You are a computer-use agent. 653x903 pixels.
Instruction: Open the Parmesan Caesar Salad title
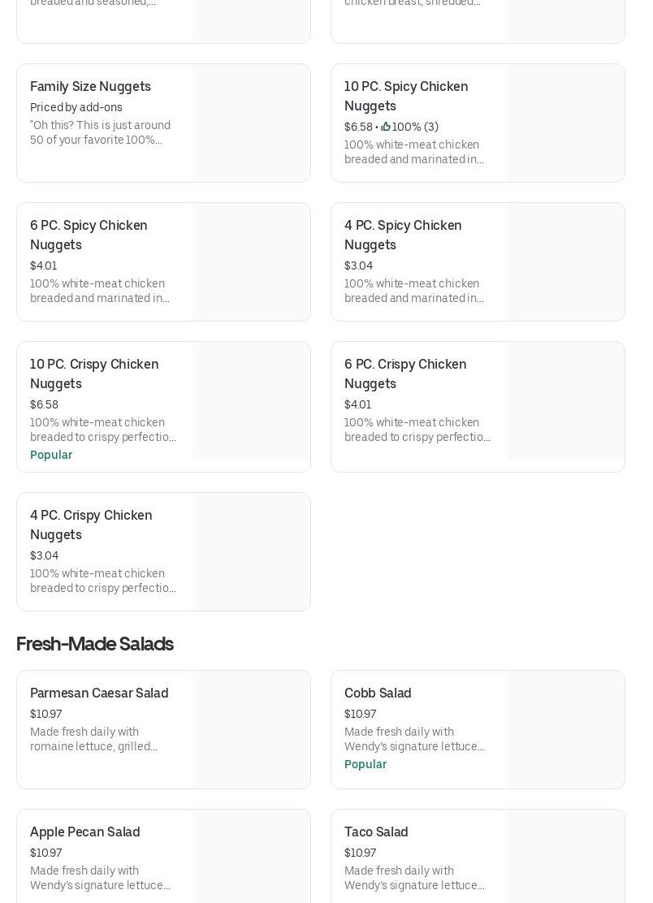(x=99, y=693)
